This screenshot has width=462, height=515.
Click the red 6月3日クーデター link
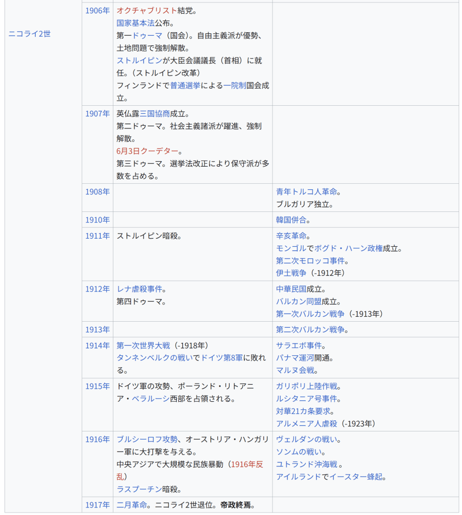(x=147, y=152)
